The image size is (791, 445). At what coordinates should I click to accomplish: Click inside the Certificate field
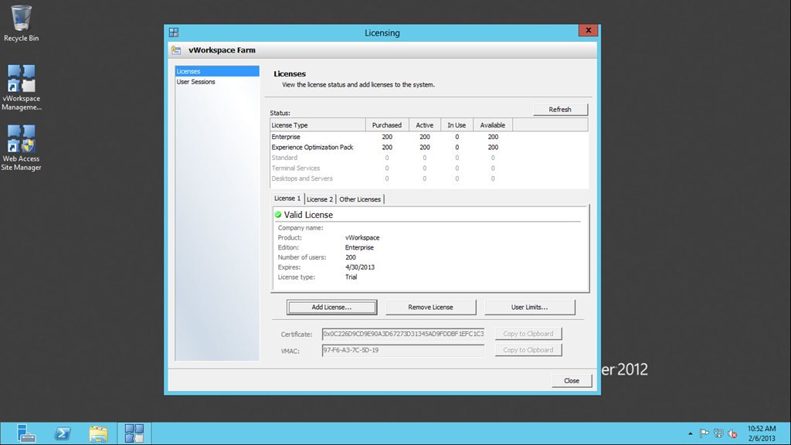[403, 334]
